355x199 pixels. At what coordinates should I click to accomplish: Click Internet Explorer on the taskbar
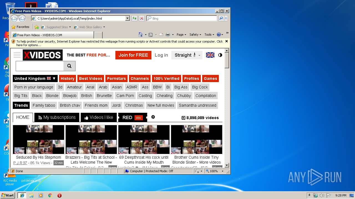point(22,195)
